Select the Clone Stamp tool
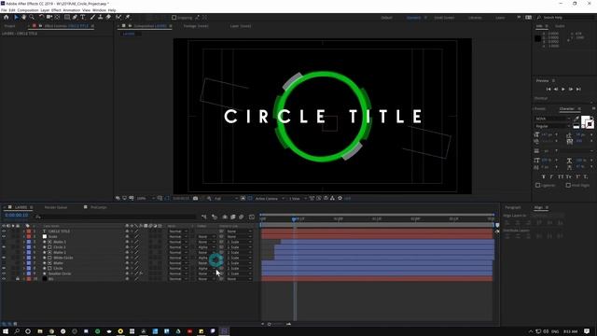This screenshot has height=336, width=597. [101, 17]
